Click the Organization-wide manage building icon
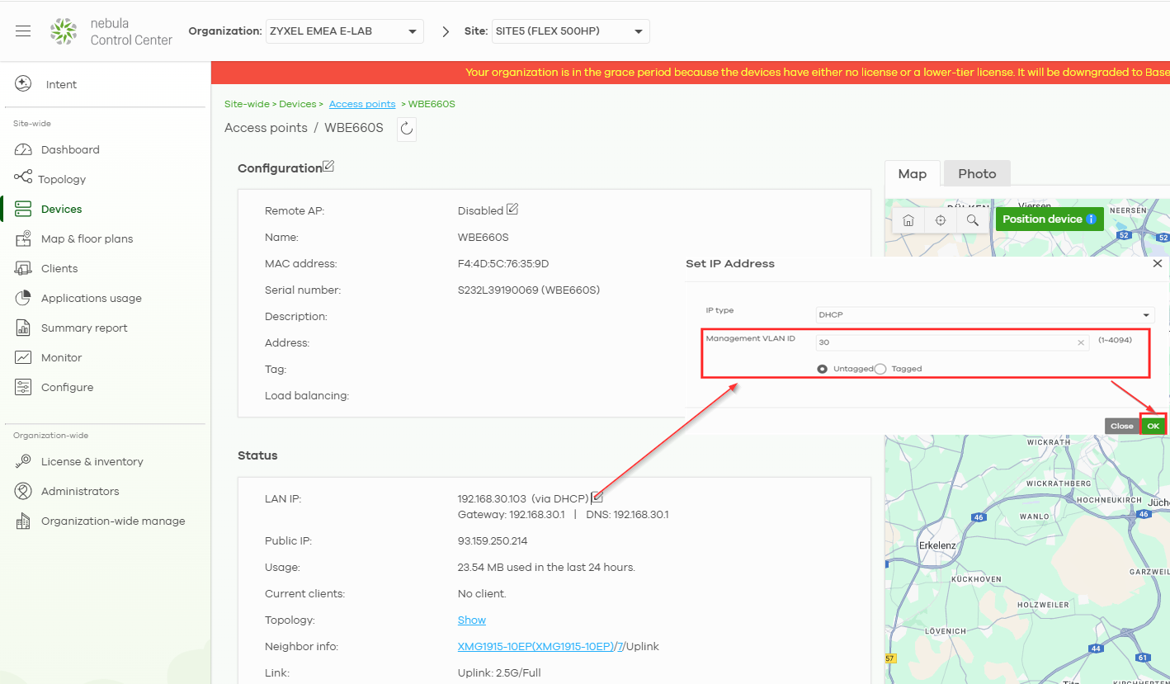Image resolution: width=1170 pixels, height=684 pixels. click(x=24, y=521)
